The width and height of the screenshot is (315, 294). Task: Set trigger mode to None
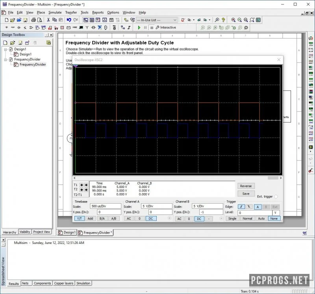[x=274, y=218]
